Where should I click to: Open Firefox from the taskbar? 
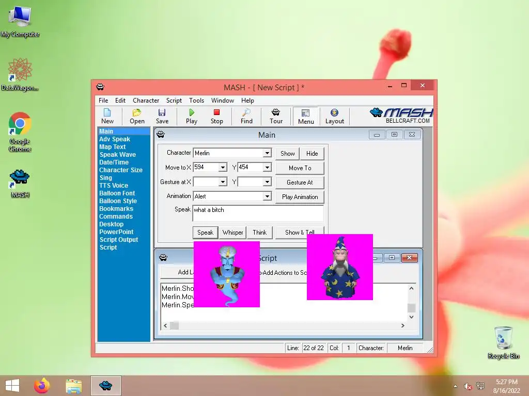click(x=42, y=386)
